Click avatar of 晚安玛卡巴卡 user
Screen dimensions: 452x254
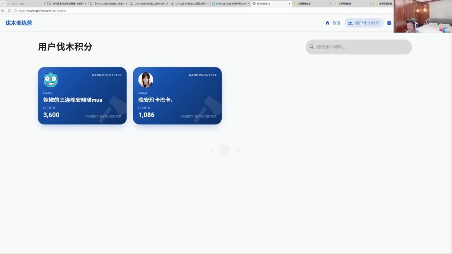pyautogui.click(x=145, y=80)
